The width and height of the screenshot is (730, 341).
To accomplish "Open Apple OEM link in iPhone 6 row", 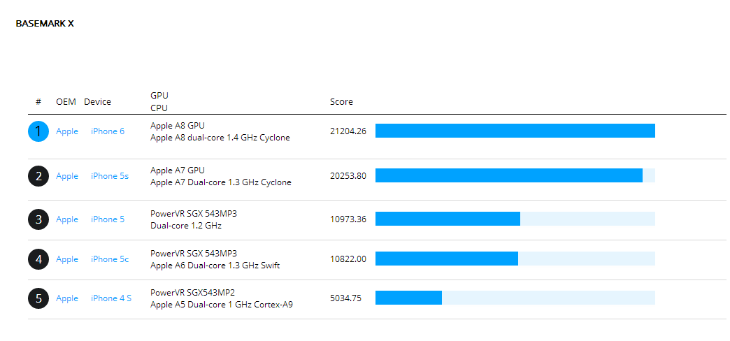I will (67, 131).
